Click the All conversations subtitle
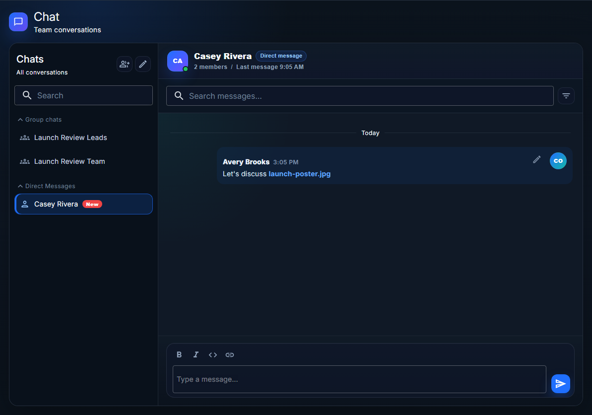Screen dimensions: 592x415 pyautogui.click(x=42, y=72)
